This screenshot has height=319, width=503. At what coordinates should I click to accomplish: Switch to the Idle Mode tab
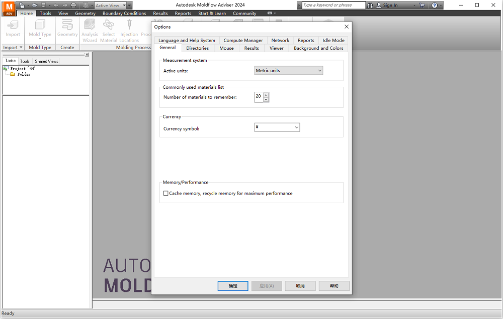[x=333, y=40]
